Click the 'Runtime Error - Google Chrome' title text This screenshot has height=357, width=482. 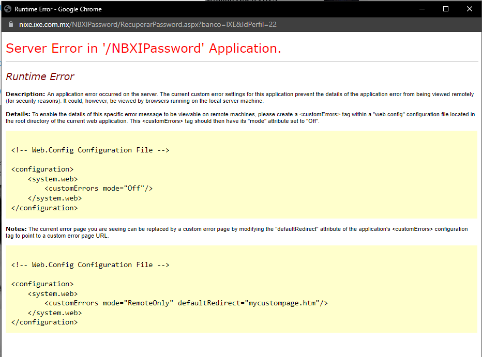(x=58, y=9)
